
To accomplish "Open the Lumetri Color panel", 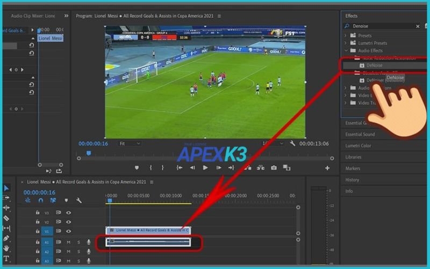I will click(x=358, y=146).
